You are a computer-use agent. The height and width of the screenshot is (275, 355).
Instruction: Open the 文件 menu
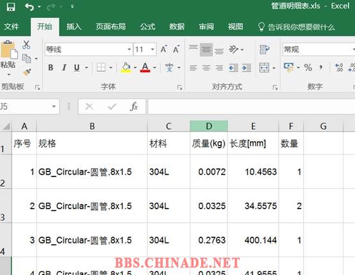[12, 27]
